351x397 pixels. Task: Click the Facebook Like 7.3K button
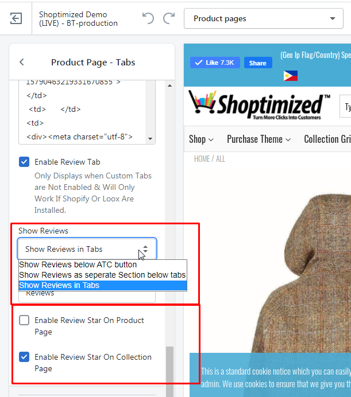coord(215,63)
